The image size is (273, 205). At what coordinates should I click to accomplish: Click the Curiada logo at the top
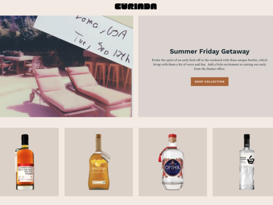[136, 6]
